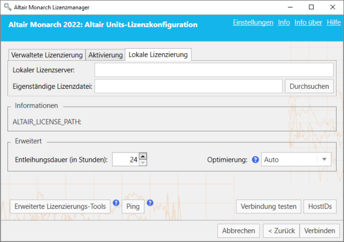Click the Abbrechen button
The image size is (344, 242).
[x=239, y=231]
